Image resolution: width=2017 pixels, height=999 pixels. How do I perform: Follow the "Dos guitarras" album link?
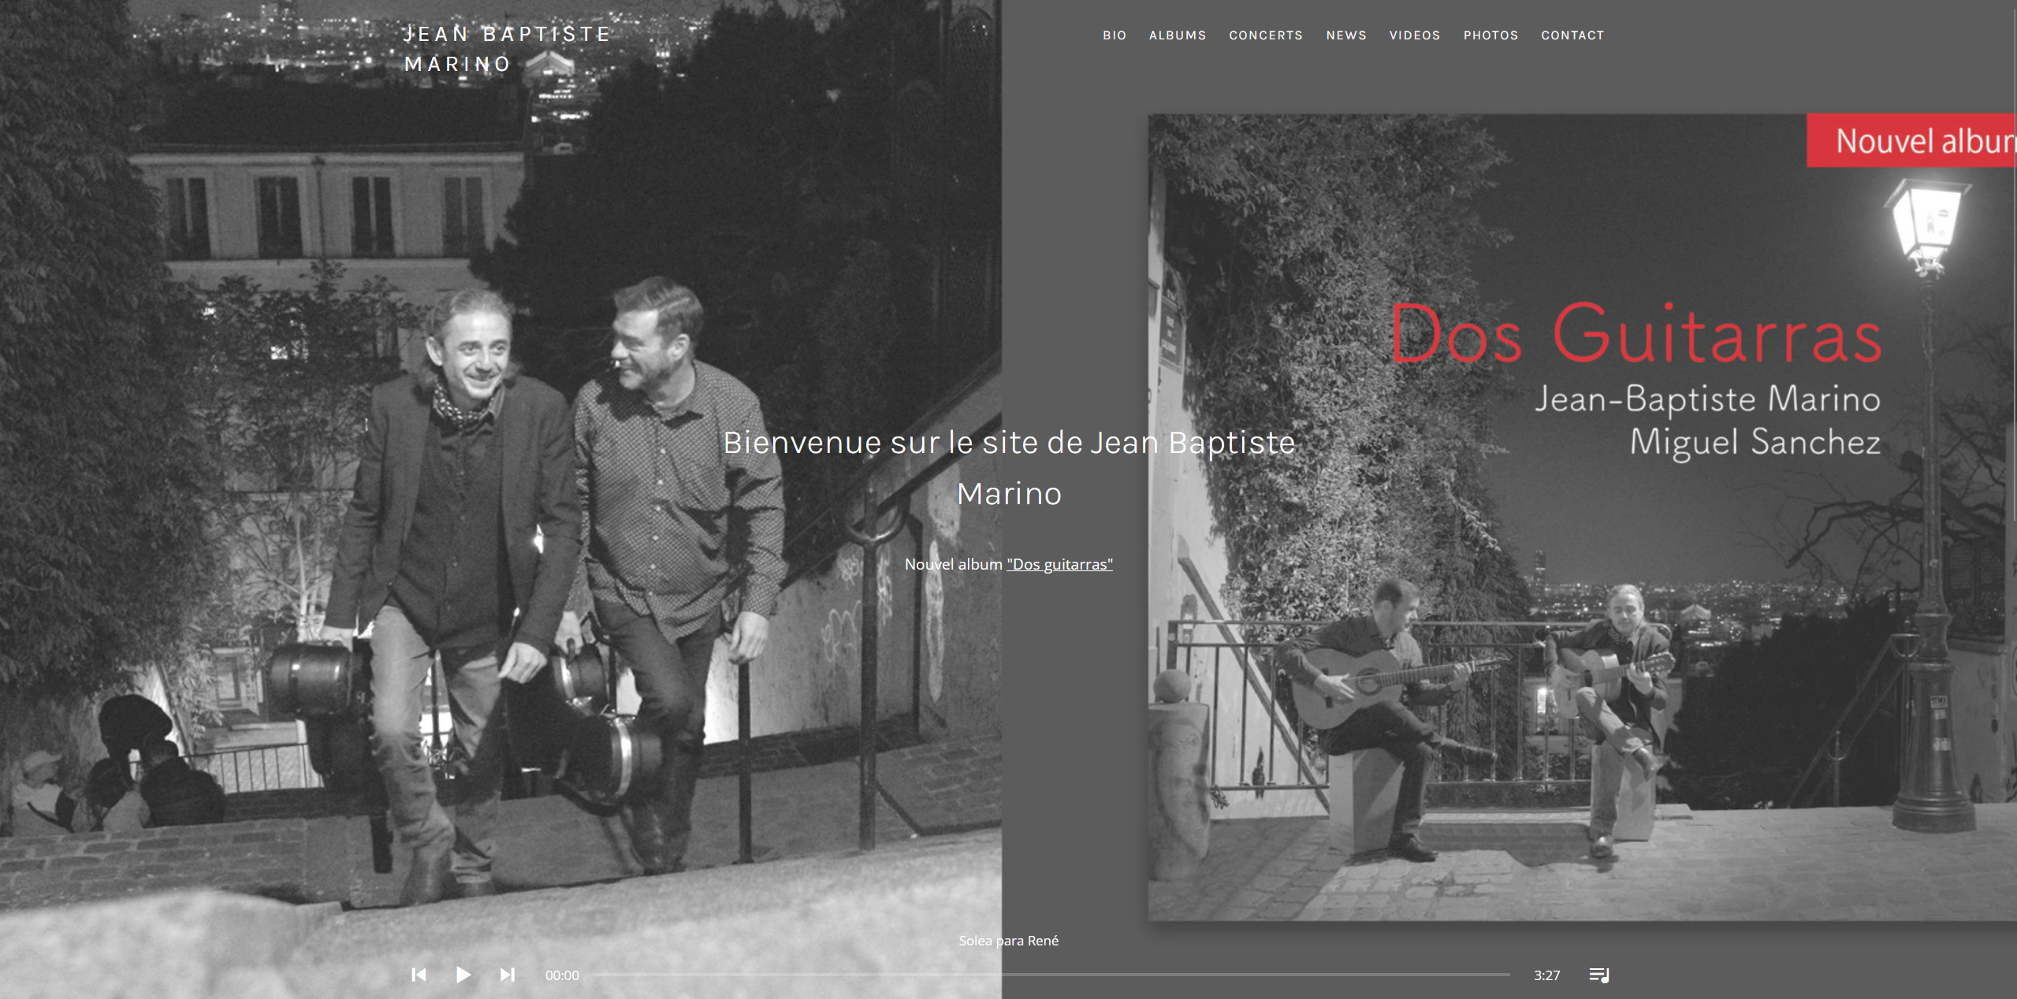[1059, 564]
